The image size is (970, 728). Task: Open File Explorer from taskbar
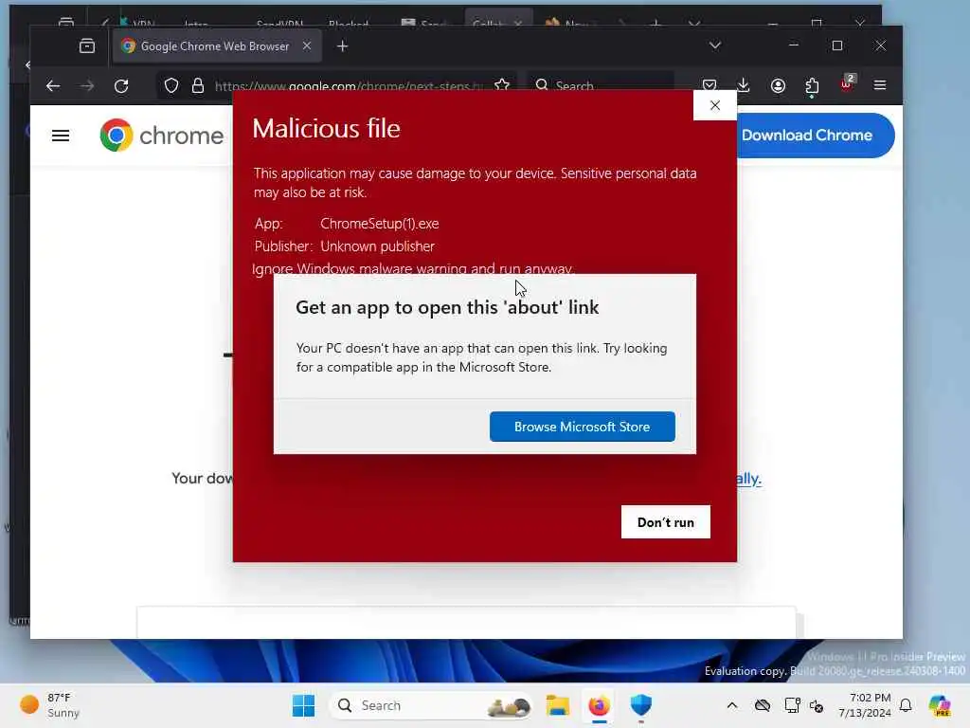tap(557, 705)
